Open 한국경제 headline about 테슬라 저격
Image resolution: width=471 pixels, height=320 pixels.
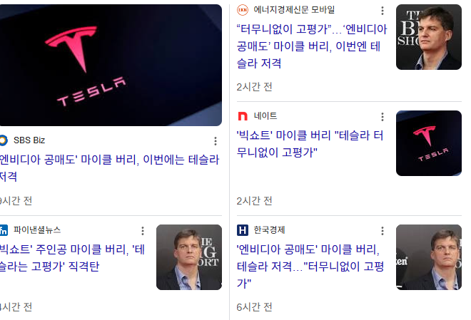pyautogui.click(x=310, y=266)
